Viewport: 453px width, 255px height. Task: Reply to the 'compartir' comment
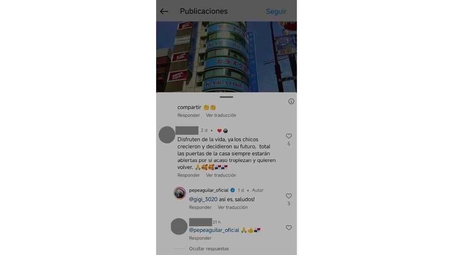(189, 116)
